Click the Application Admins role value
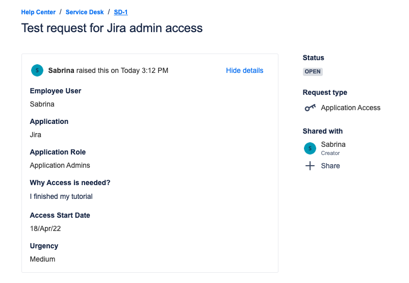 [60, 165]
